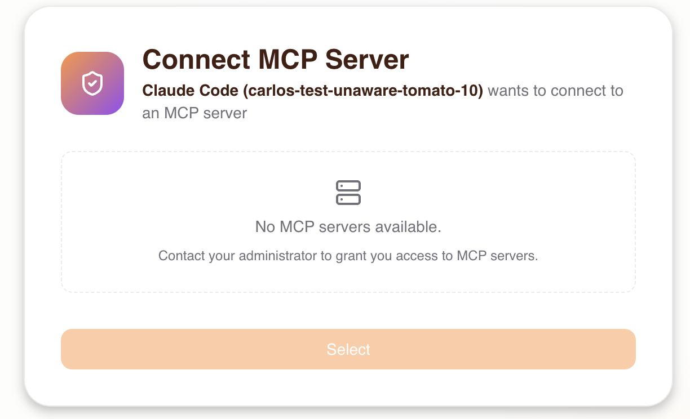
Task: Click the Connect MCP Server heading
Action: click(x=276, y=60)
